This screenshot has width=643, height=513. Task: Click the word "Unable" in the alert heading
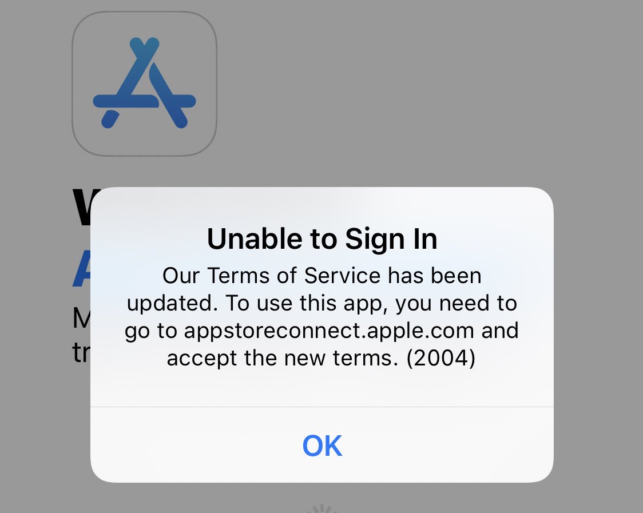click(x=255, y=238)
